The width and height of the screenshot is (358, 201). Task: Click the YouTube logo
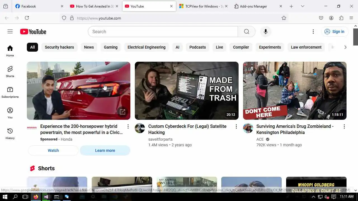(x=33, y=32)
